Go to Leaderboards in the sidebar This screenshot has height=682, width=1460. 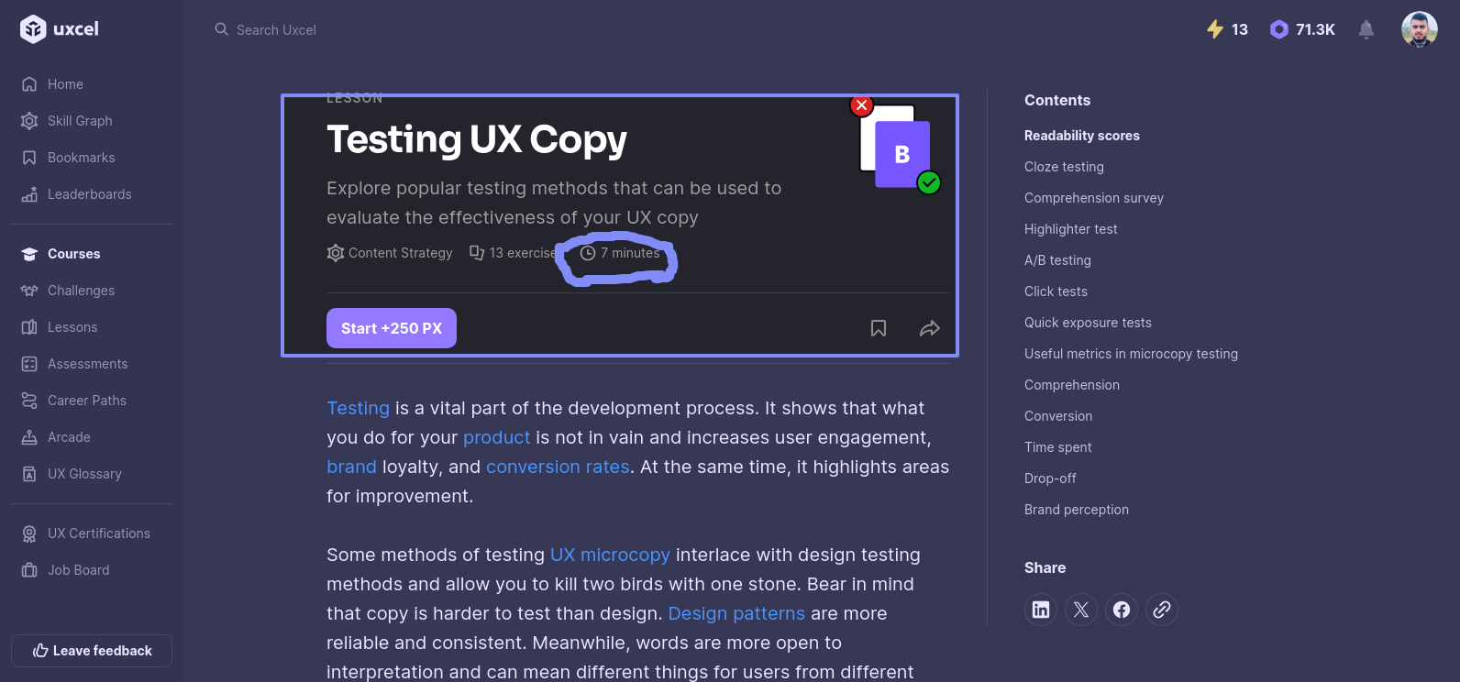tap(89, 194)
